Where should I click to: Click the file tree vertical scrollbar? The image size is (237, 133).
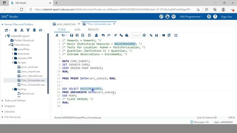48,64
